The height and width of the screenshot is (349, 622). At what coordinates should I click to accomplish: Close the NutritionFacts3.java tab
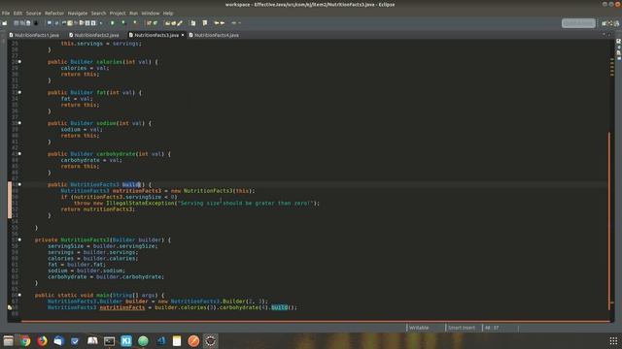[183, 35]
